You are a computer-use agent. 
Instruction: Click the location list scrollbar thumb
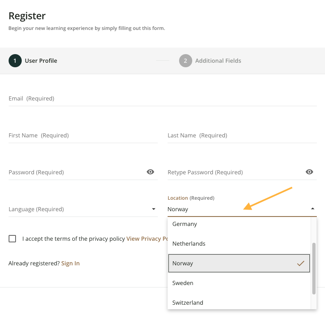[x=314, y=269]
